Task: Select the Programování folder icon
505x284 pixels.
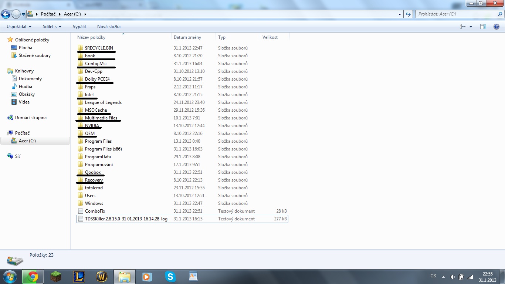Action: 81,165
